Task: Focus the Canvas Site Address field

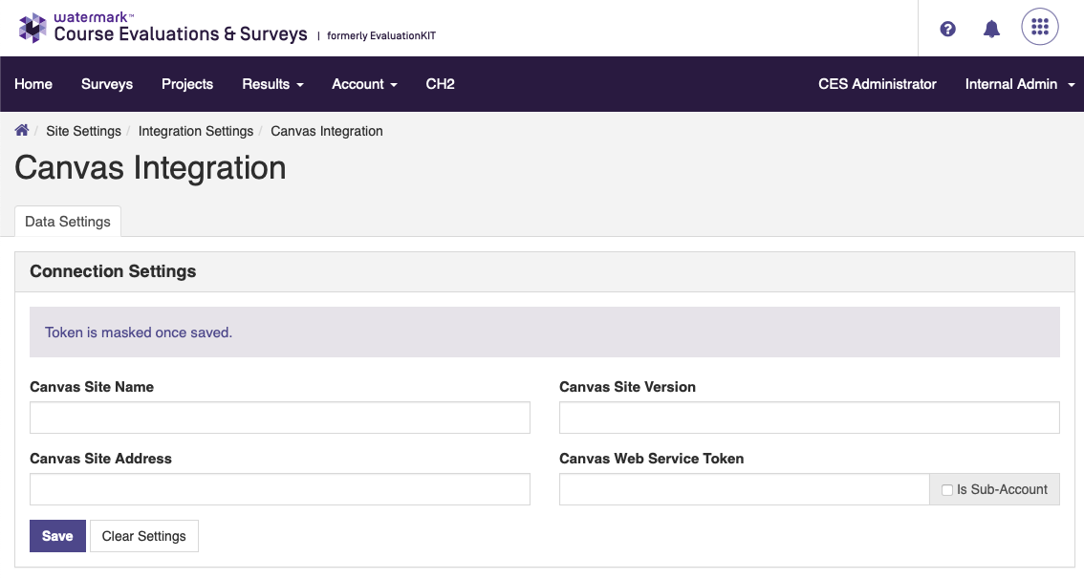Action: [x=280, y=489]
